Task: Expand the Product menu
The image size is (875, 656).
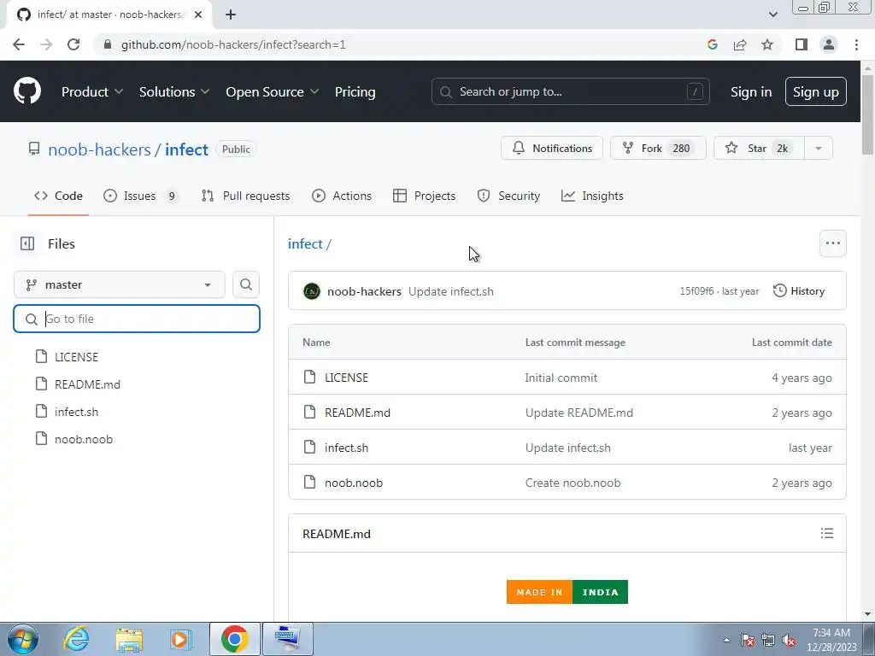Action: pyautogui.click(x=91, y=91)
